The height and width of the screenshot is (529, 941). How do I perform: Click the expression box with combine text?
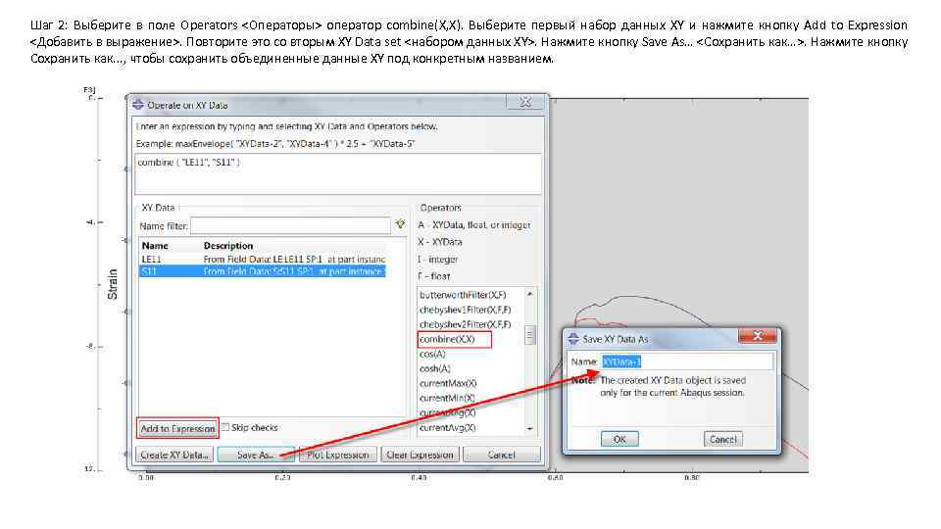tap(338, 173)
